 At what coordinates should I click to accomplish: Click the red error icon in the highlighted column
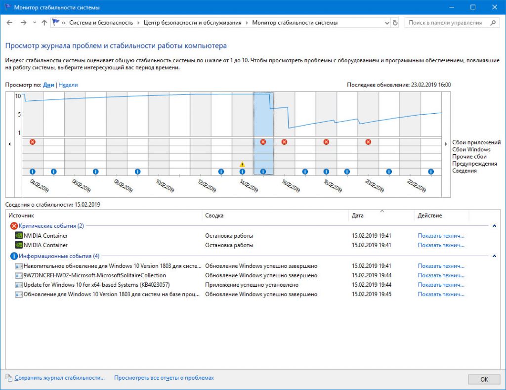(x=263, y=142)
